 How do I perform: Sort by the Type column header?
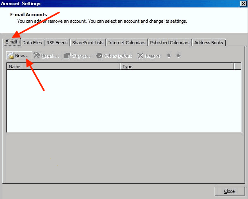(177, 67)
